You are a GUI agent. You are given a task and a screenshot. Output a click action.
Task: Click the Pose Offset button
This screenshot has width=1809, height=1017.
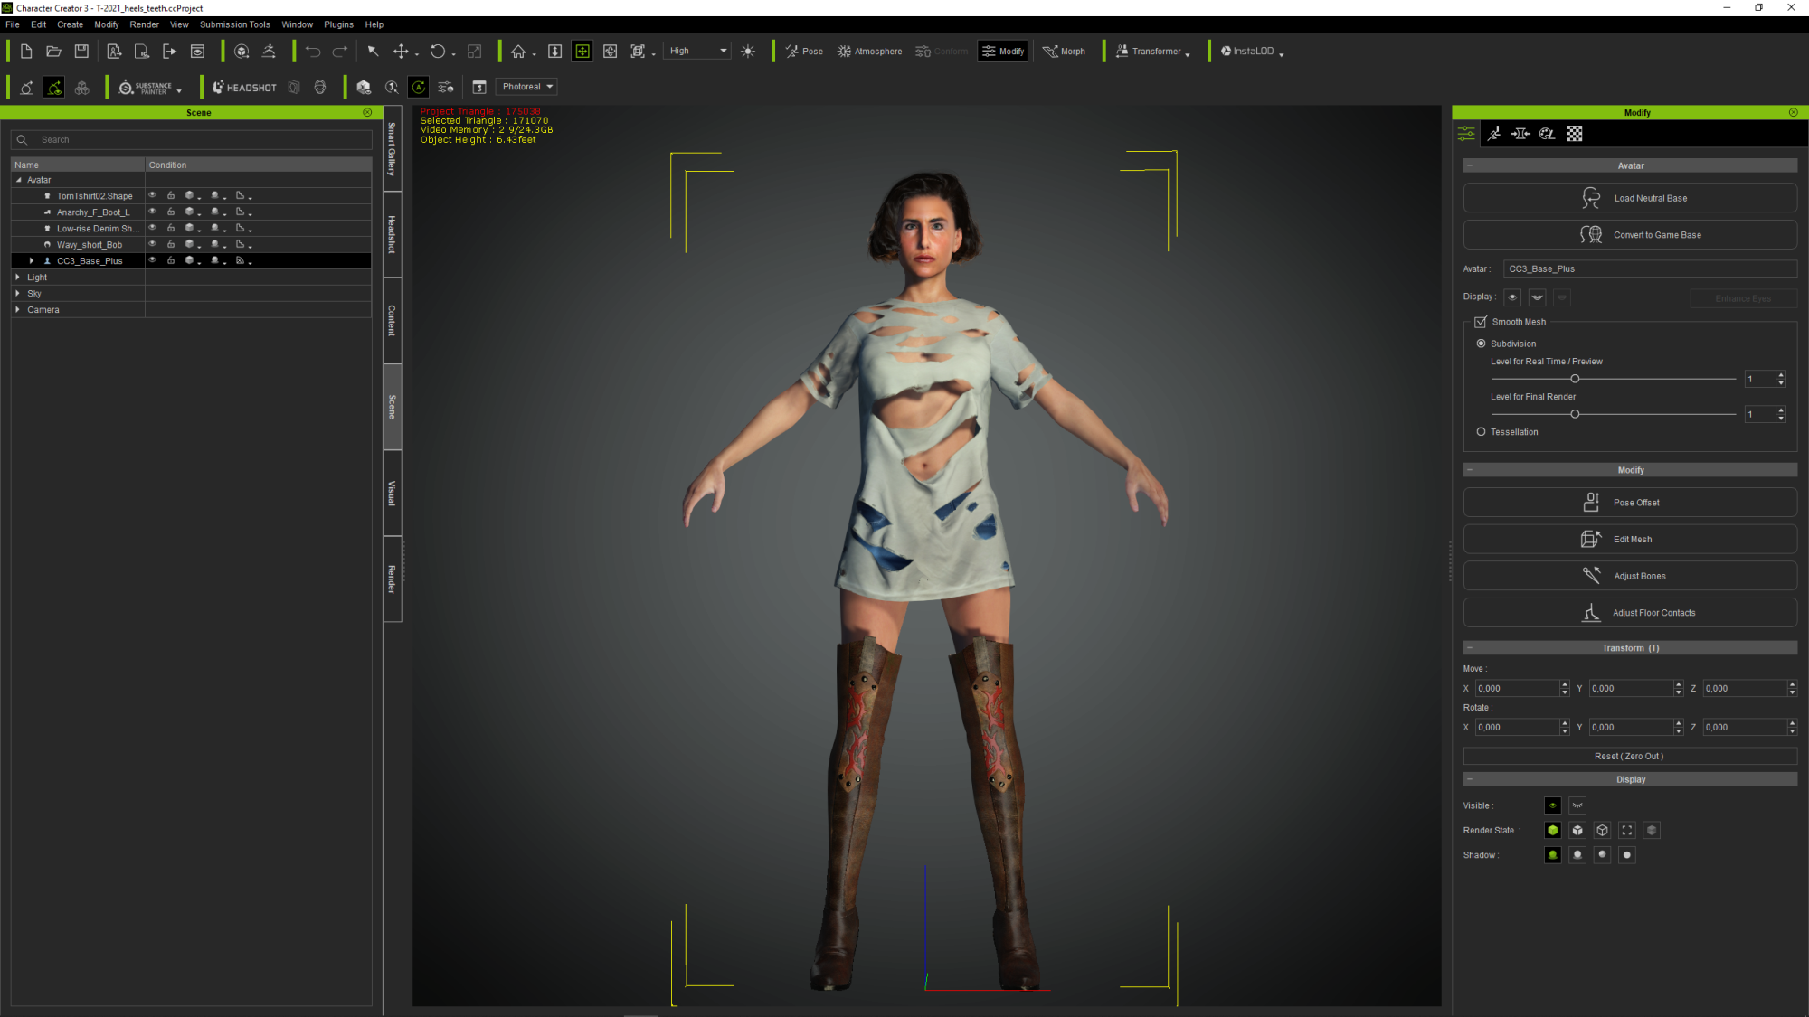pos(1630,503)
